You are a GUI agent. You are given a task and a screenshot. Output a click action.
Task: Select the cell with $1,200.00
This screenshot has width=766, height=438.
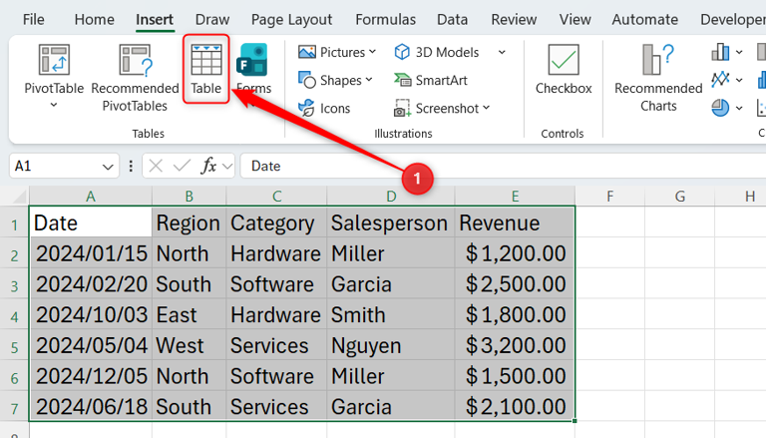pos(515,253)
